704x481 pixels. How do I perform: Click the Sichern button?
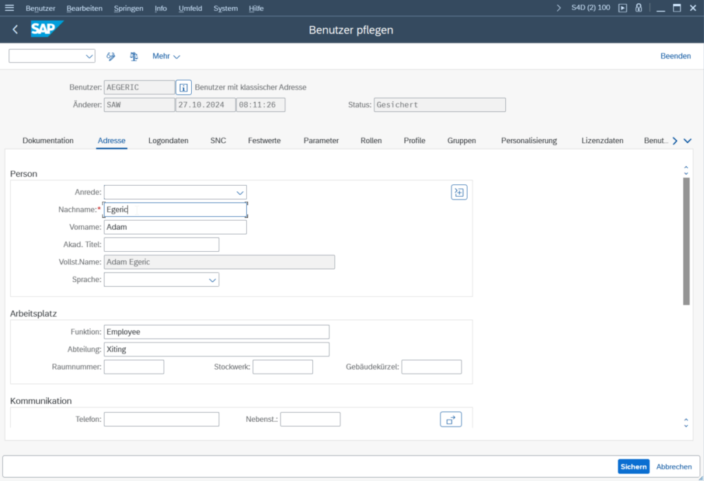pos(633,467)
